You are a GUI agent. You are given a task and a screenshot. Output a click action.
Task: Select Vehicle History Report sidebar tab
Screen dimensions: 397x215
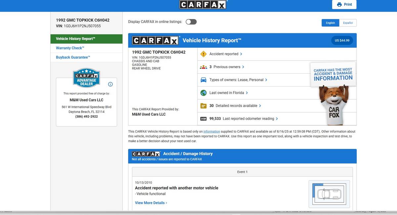[x=86, y=39]
